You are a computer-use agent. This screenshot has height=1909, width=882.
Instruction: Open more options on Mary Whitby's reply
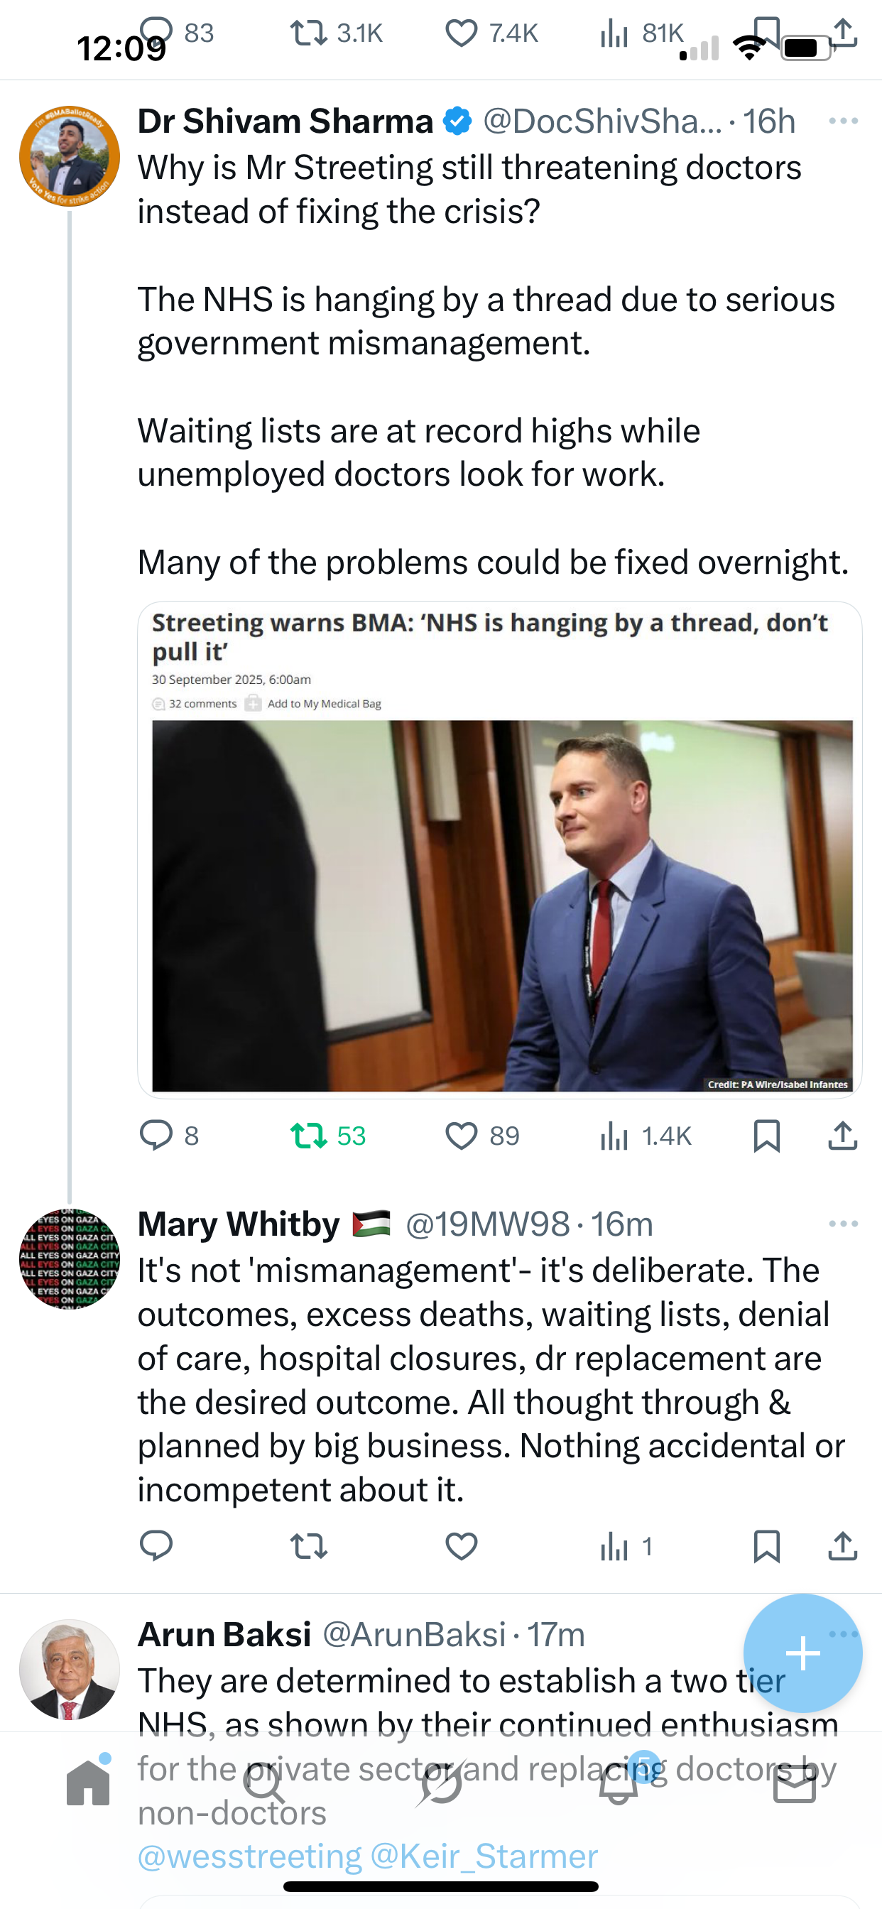click(843, 1224)
